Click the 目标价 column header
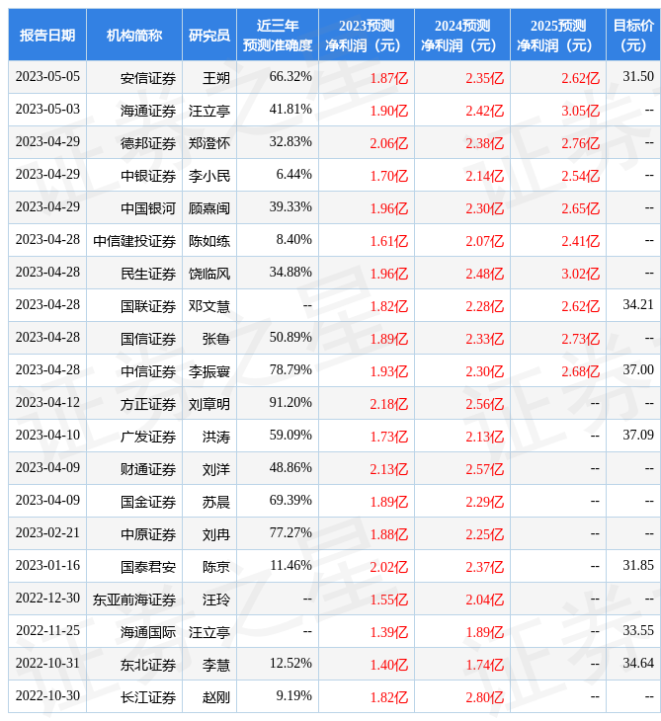This screenshot has height=721, width=661. [633, 35]
